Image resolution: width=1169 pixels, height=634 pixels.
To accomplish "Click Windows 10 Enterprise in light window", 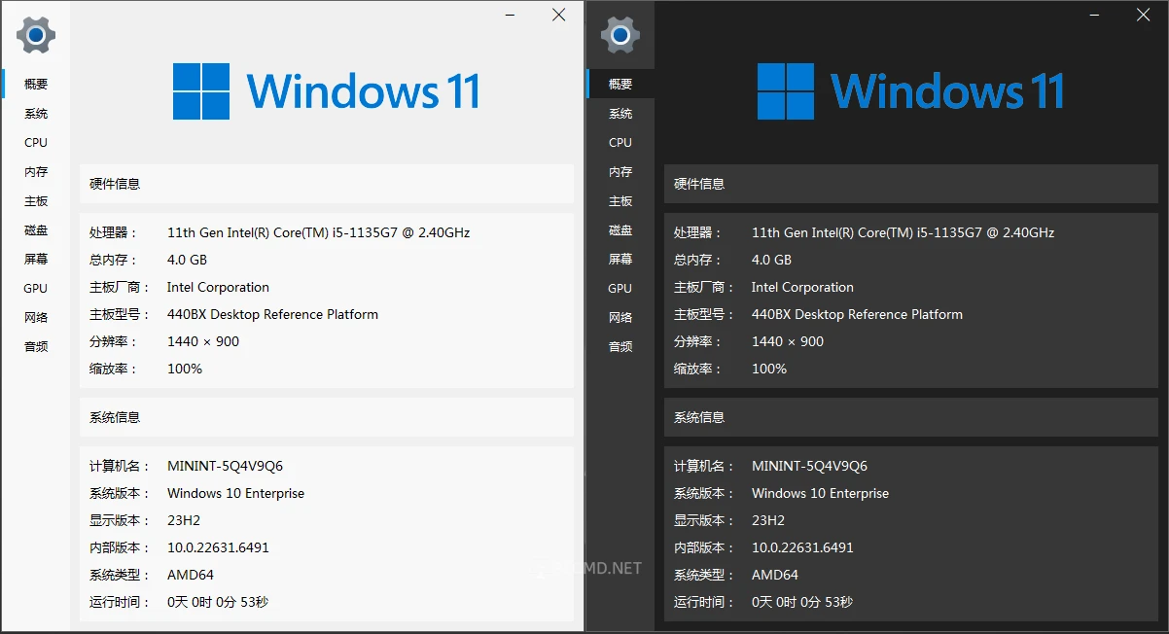I will pos(235,494).
